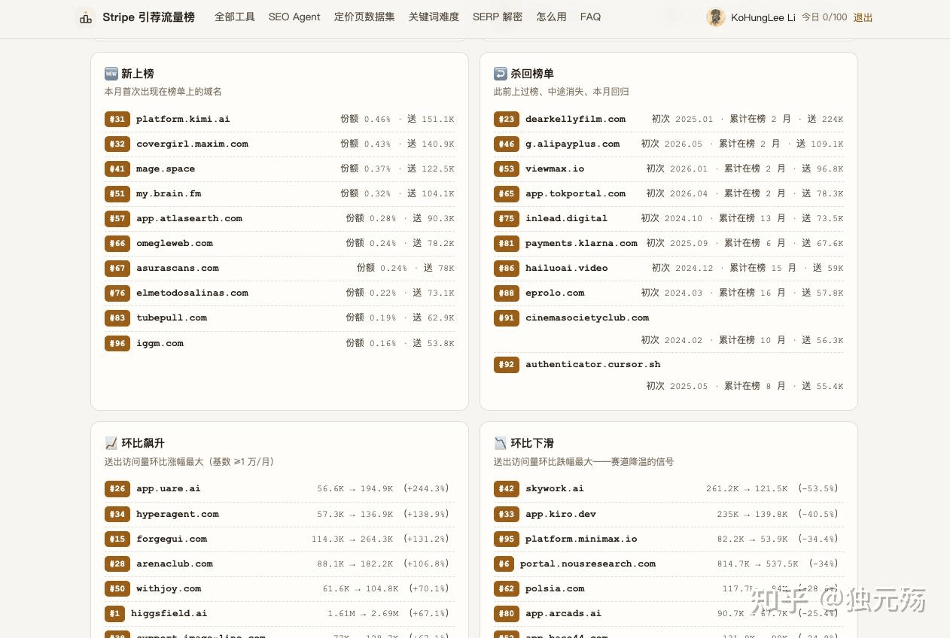Click the 新上榜 section heading

pos(138,74)
